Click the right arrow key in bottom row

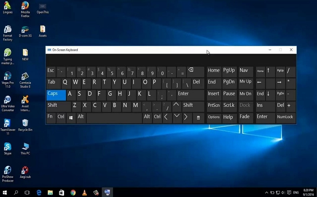click(187, 118)
